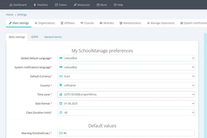207x138 pixels.
Task: Open the Teachers menu
Action: pyautogui.click(x=41, y=5)
